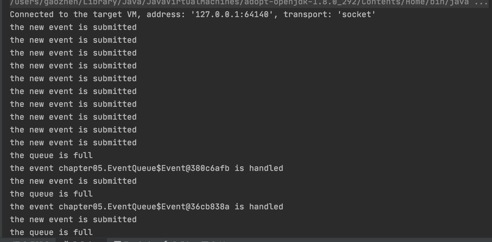Viewport: 492px width, 242px height.
Task: Click the first 'the queue is full' line
Action: pyautogui.click(x=51, y=155)
